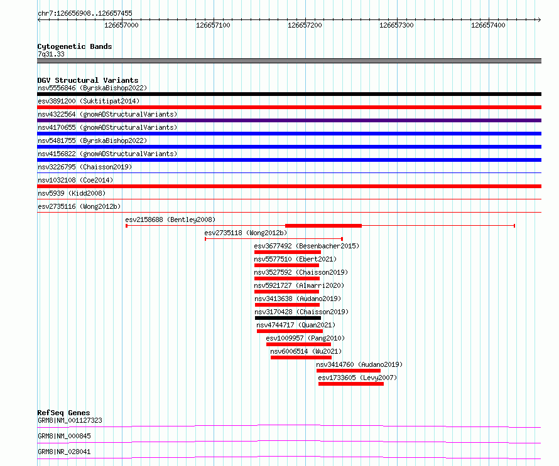Click the DGV Structural Variants track title
Screen dimensions: 559x466
pyautogui.click(x=88, y=80)
